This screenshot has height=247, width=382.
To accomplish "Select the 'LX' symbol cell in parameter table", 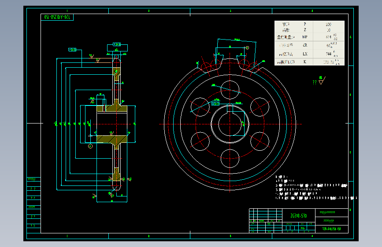I will [305, 54].
